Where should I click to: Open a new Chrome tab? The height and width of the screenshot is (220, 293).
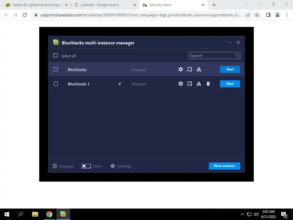point(214,5)
